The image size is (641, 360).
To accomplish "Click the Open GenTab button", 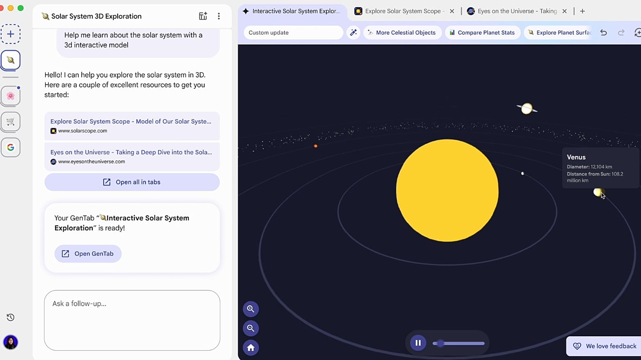I will coord(88,254).
